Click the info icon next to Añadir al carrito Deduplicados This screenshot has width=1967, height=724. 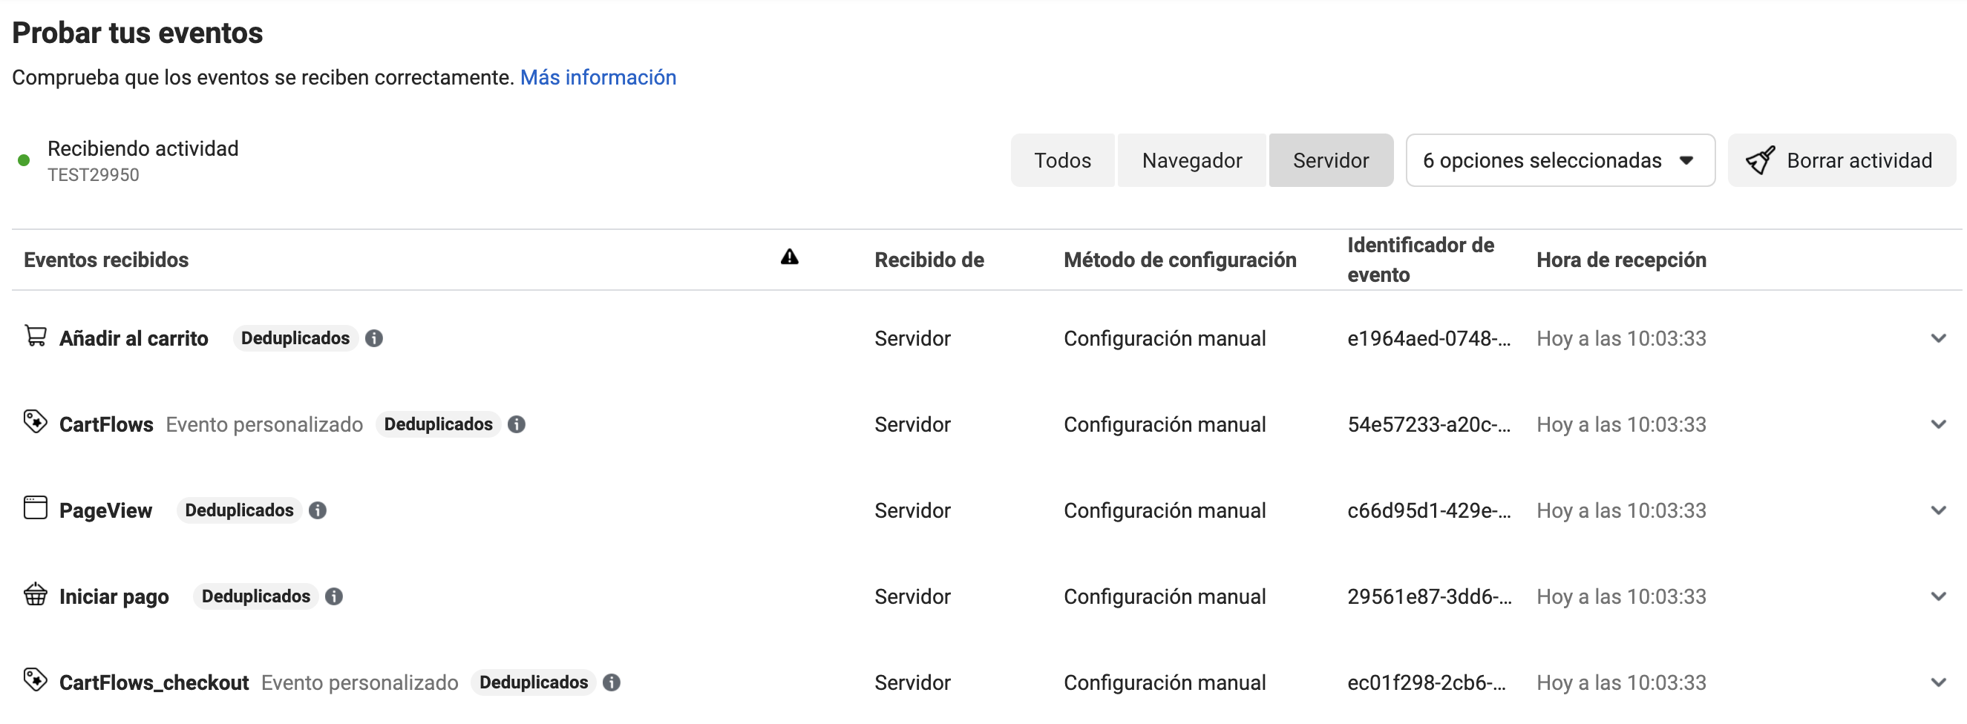pos(374,339)
